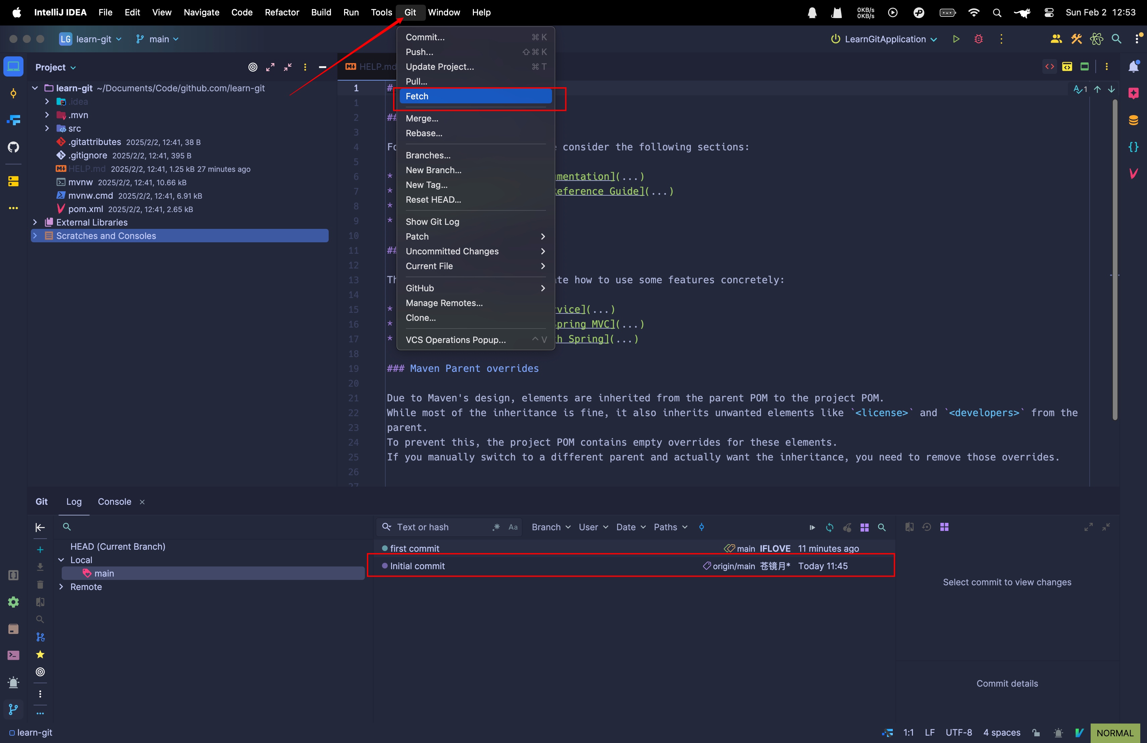This screenshot has height=743, width=1147.
Task: Open main branch dropdown in toolbar
Action: (x=157, y=39)
